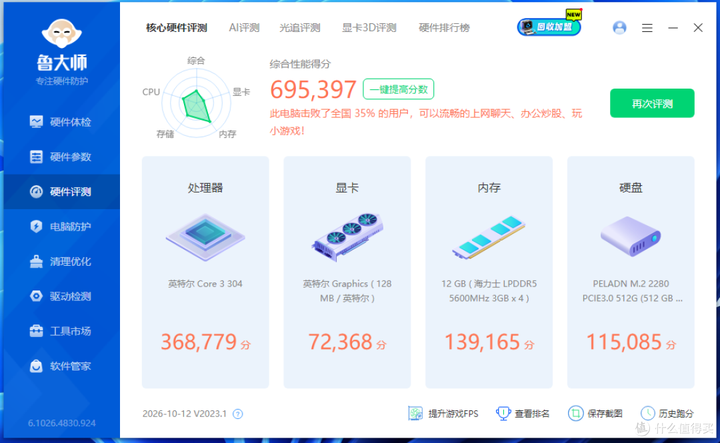
Task: Click the 内存 card heading
Action: click(x=489, y=189)
